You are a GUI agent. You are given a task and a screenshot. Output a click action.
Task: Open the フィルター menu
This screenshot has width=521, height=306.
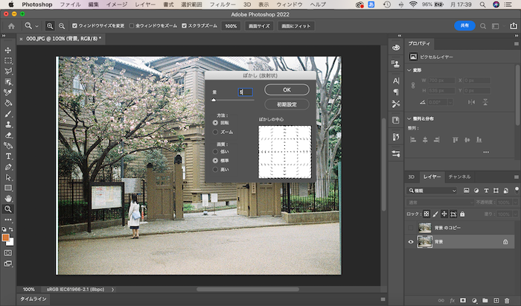point(223,4)
